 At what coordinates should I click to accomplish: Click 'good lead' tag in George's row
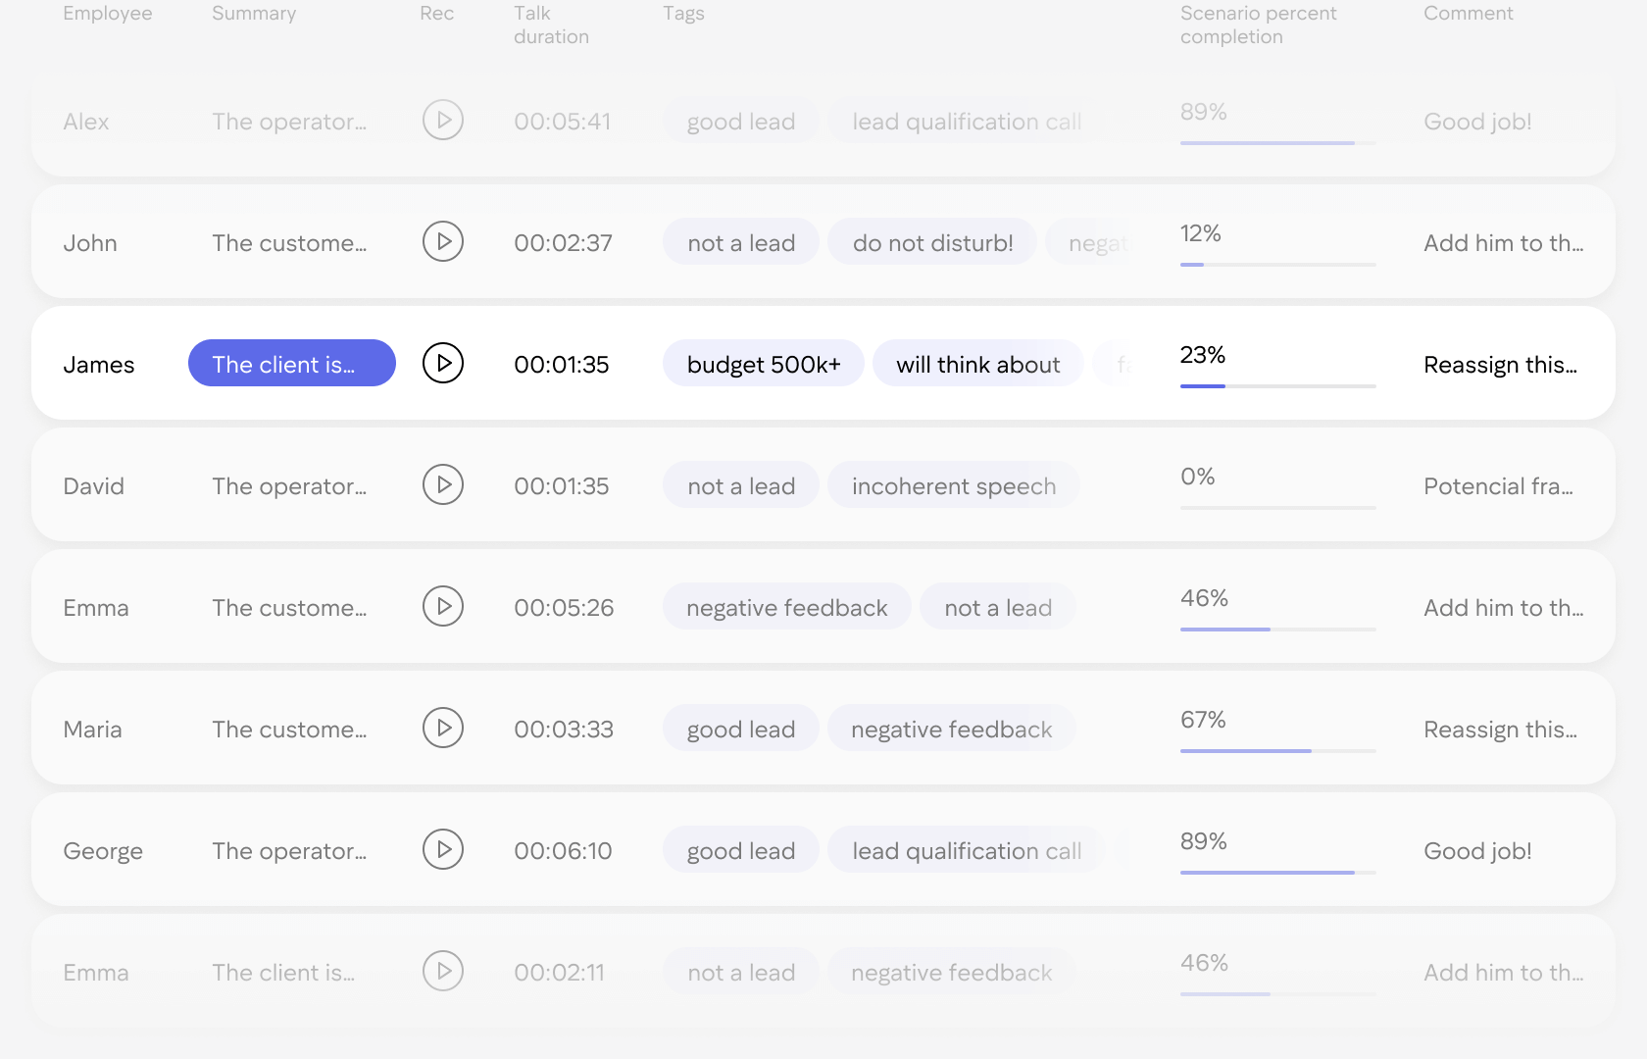click(x=741, y=850)
